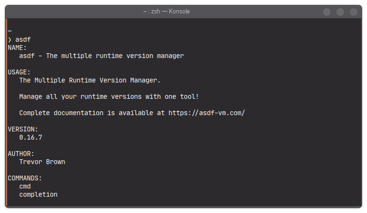Viewport: 367px width, 213px height.
Task: Click the COMMANDS: section heading
Action: coord(25,178)
